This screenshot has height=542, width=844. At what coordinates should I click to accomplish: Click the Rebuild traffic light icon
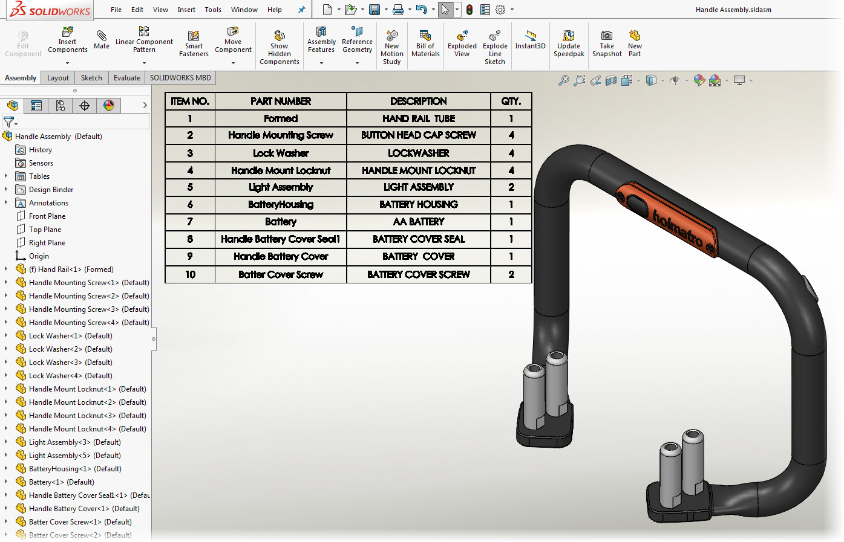click(x=469, y=10)
